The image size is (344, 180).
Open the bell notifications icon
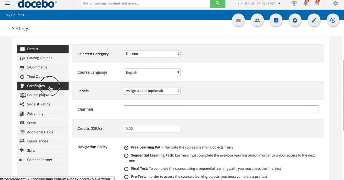(305, 3)
